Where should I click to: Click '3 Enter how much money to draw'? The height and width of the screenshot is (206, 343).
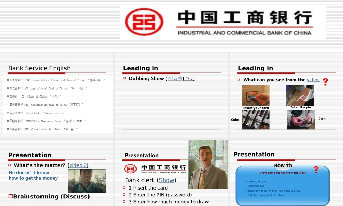169,202
